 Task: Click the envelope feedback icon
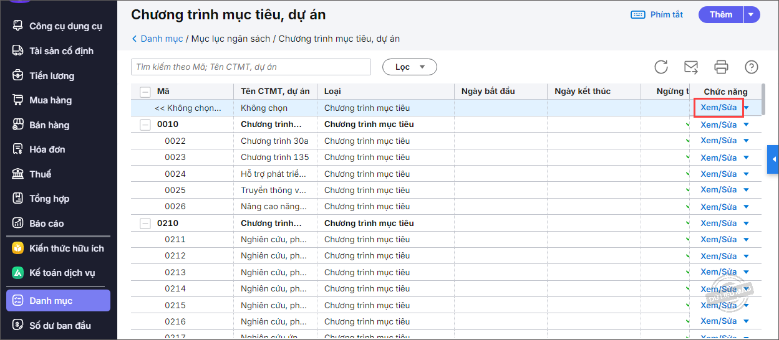pyautogui.click(x=691, y=67)
